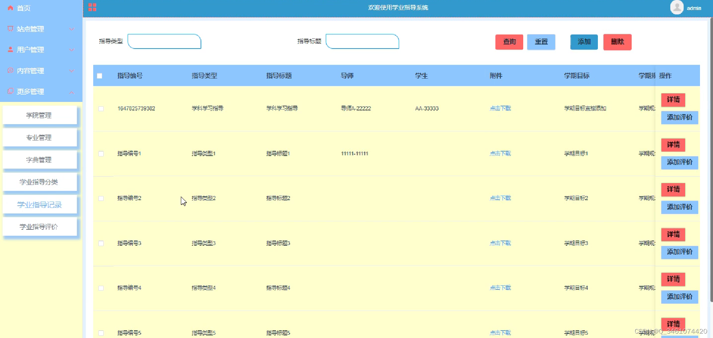This screenshot has height=338, width=713.
Task: Click the home icon beside 首页
Action: (10, 8)
